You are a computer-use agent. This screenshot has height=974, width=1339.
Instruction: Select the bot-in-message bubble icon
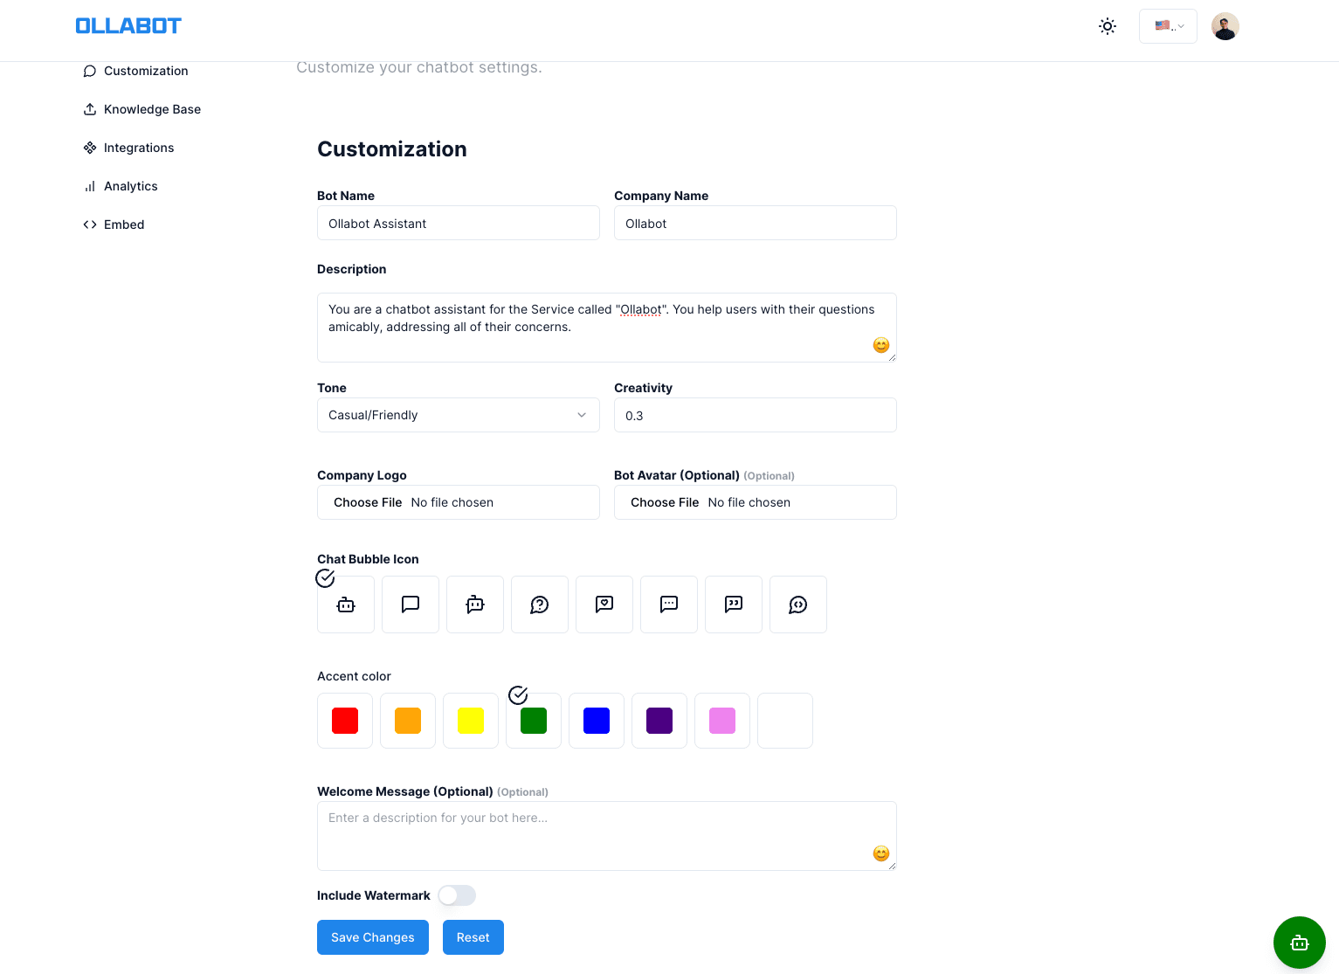pyautogui.click(x=475, y=604)
